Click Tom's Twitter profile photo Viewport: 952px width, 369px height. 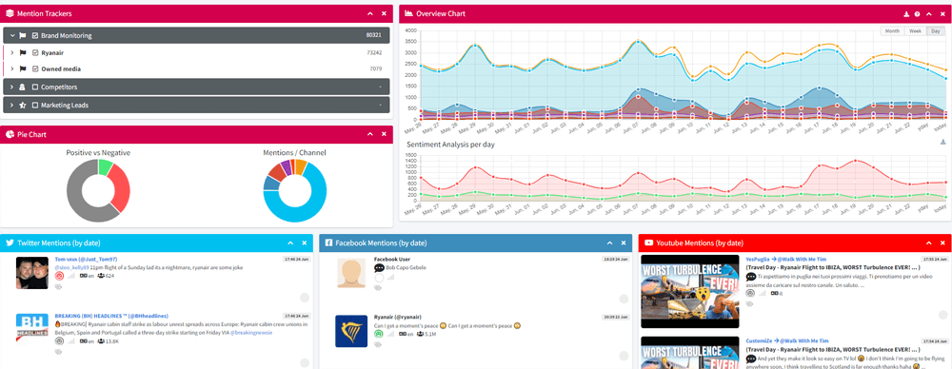click(31, 272)
